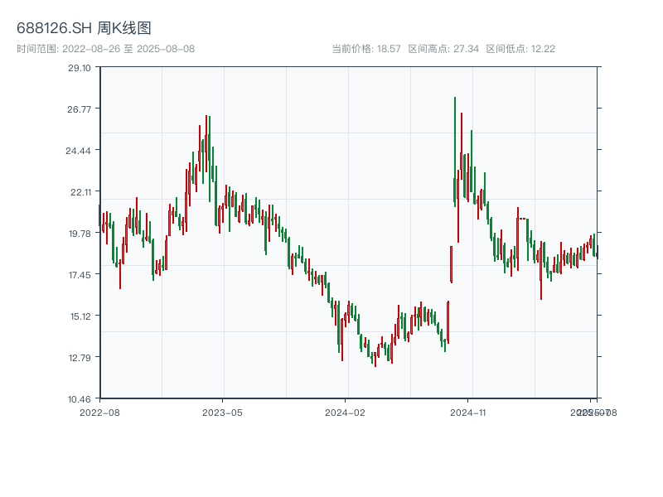Click the 688126.SH 周K线图 chart title
The height and width of the screenshot is (497, 663).
pos(84,29)
